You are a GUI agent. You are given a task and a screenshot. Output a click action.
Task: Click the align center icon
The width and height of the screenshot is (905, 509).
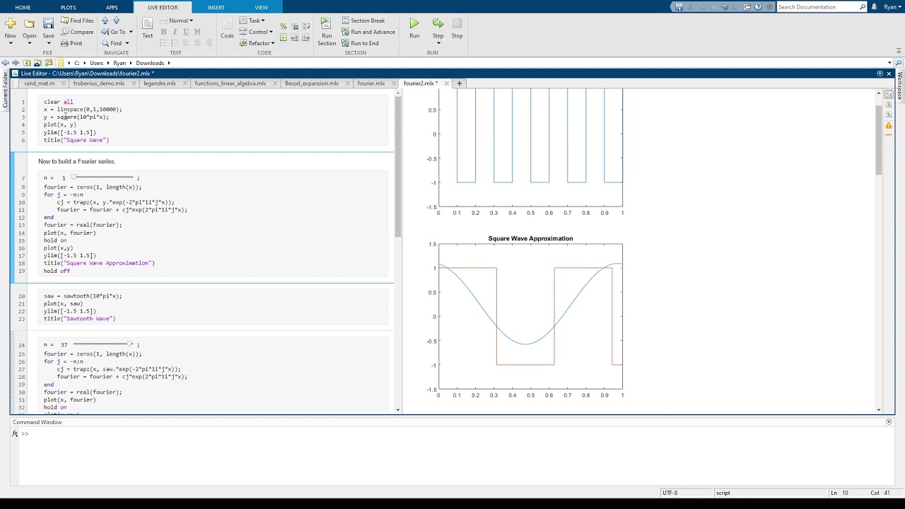(197, 43)
